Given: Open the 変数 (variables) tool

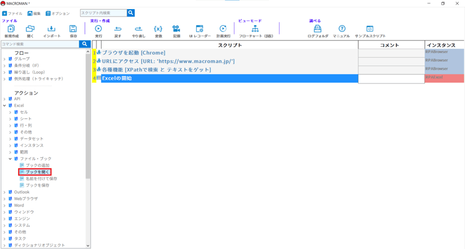Looking at the screenshot, I should coord(158,30).
